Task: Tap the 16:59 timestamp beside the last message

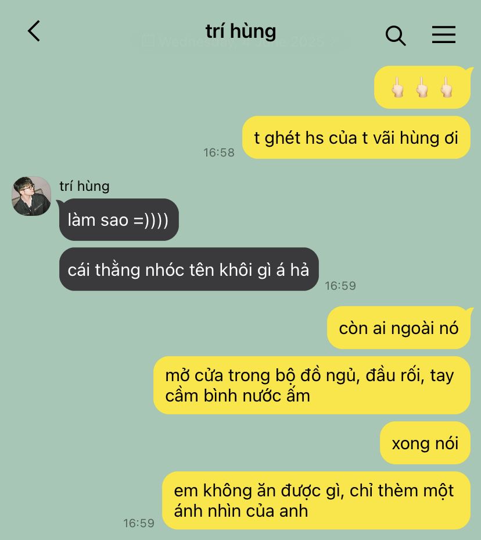Action: tap(139, 523)
